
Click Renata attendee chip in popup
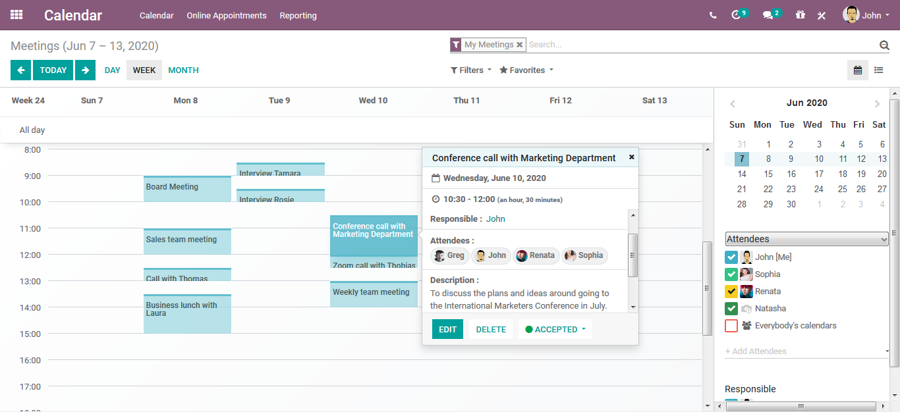coord(536,256)
